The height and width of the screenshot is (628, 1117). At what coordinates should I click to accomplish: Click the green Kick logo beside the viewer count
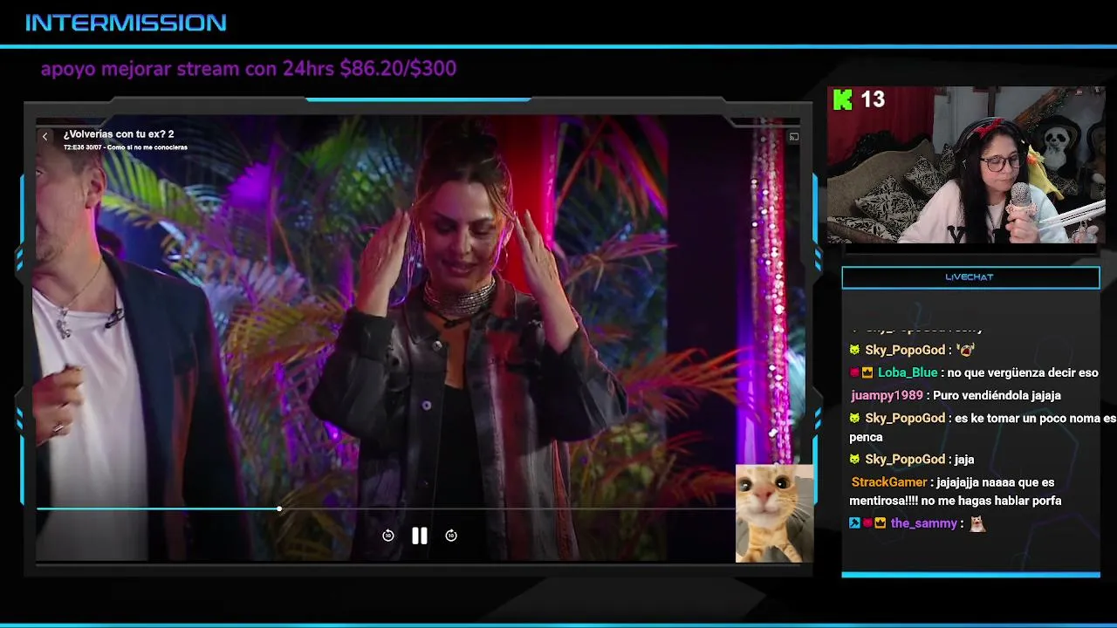point(843,99)
